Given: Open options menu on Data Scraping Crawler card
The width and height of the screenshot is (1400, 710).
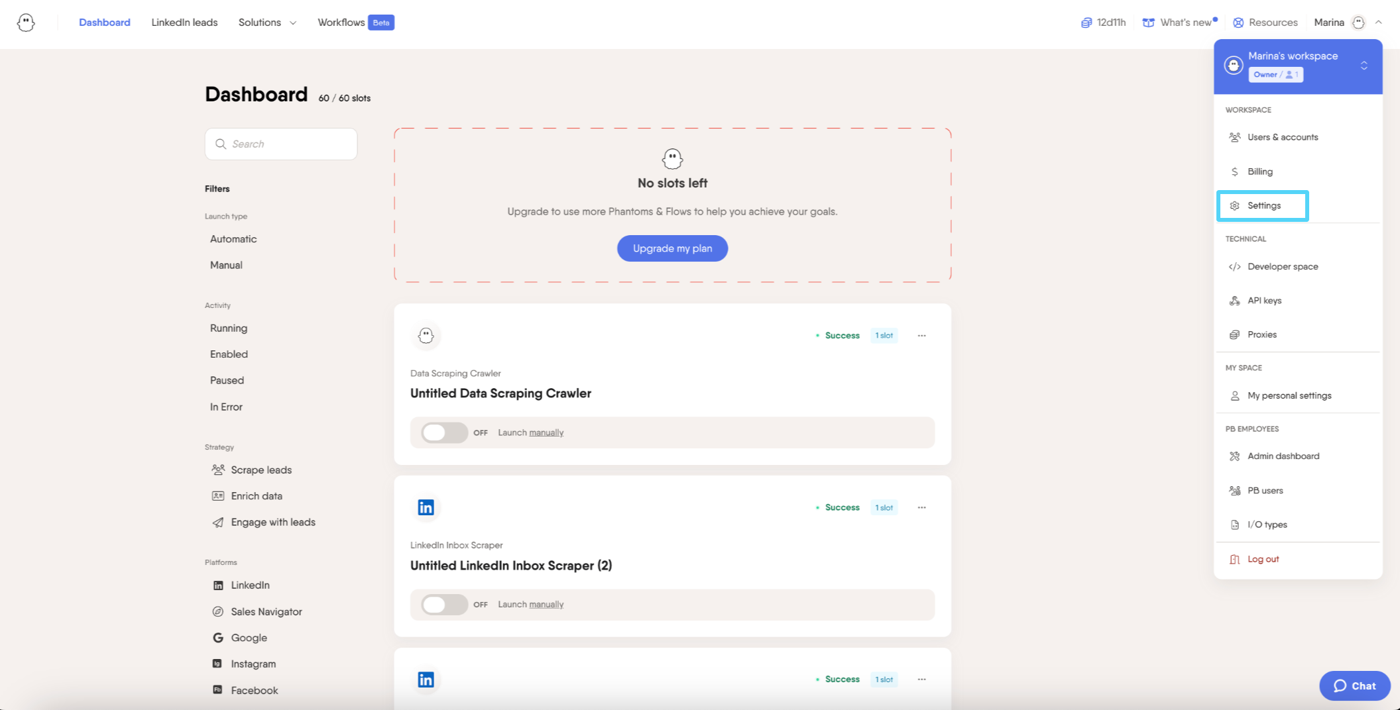Looking at the screenshot, I should pos(921,336).
